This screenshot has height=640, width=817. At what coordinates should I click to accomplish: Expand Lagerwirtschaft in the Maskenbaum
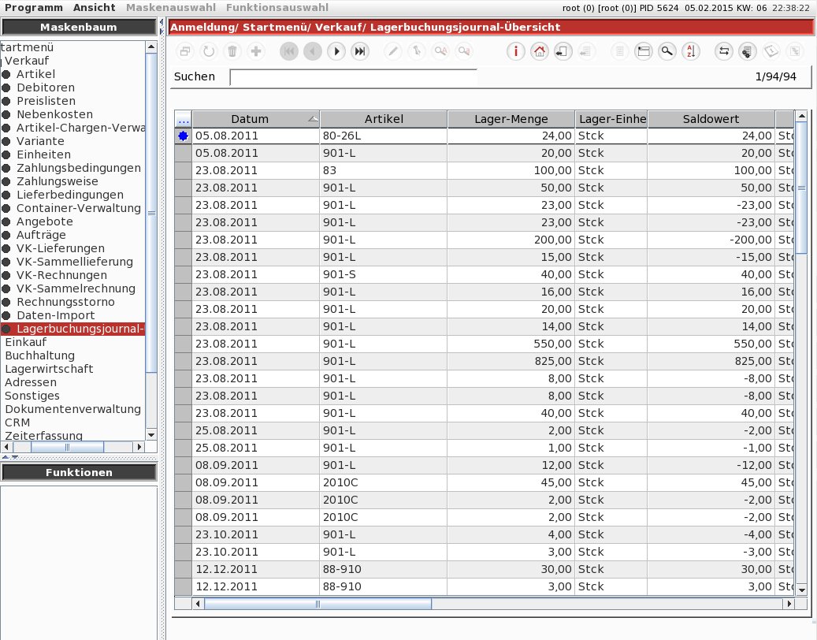[49, 368]
